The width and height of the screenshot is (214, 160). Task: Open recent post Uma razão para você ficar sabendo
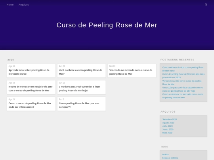[x=183, y=89]
